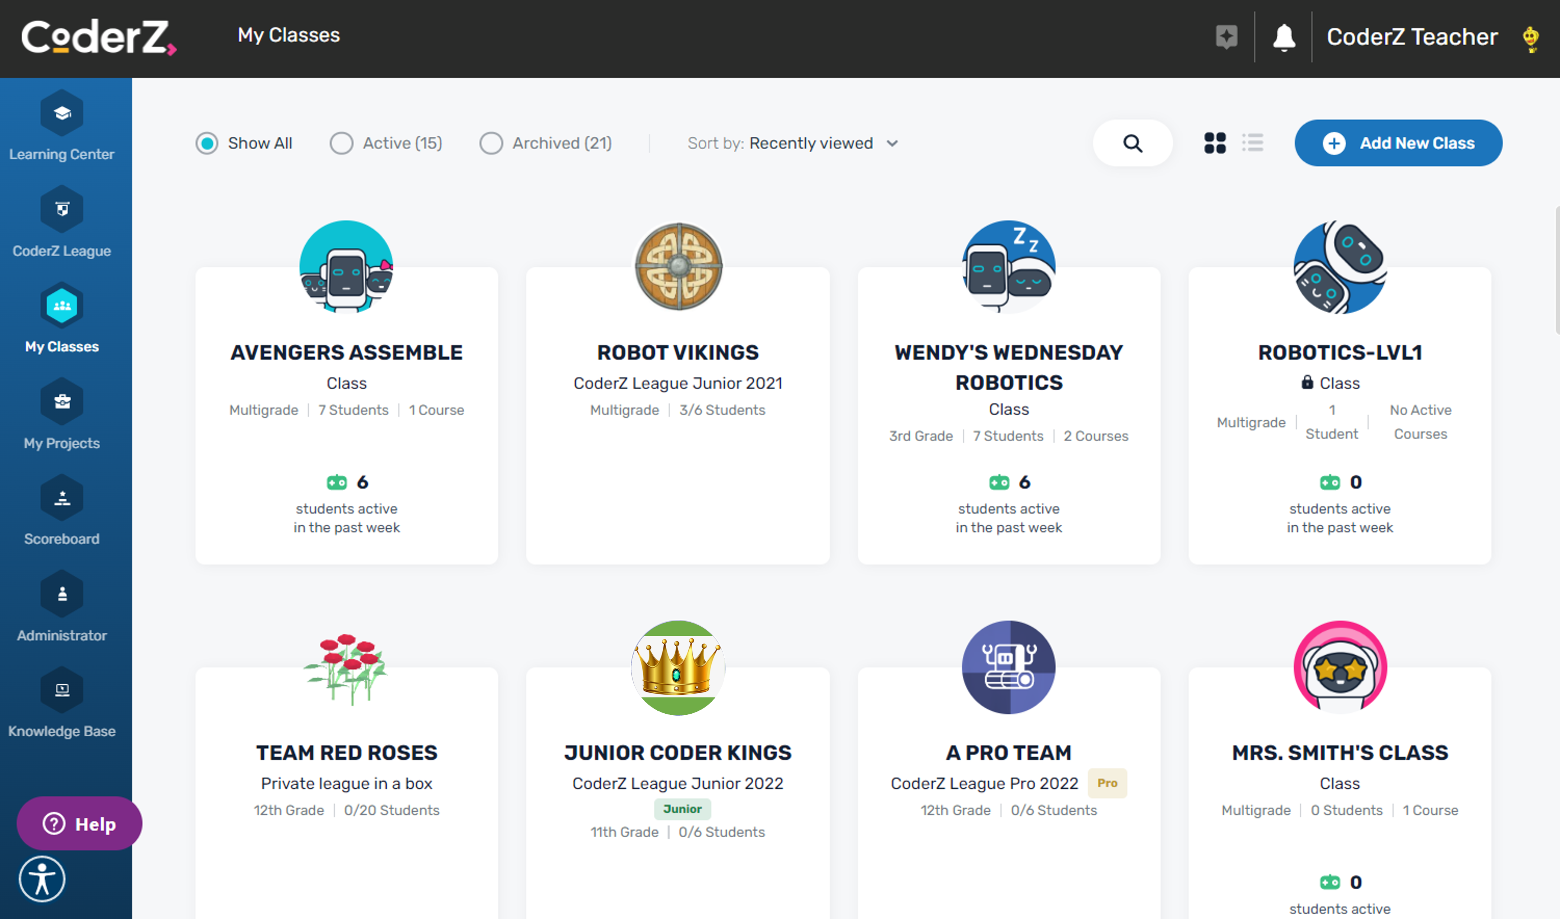The width and height of the screenshot is (1560, 919).
Task: Click "CoderZ League Junior 2021" subtitle
Action: tap(678, 383)
